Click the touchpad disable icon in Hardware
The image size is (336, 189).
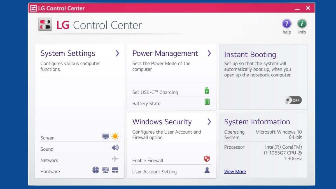tap(106, 170)
